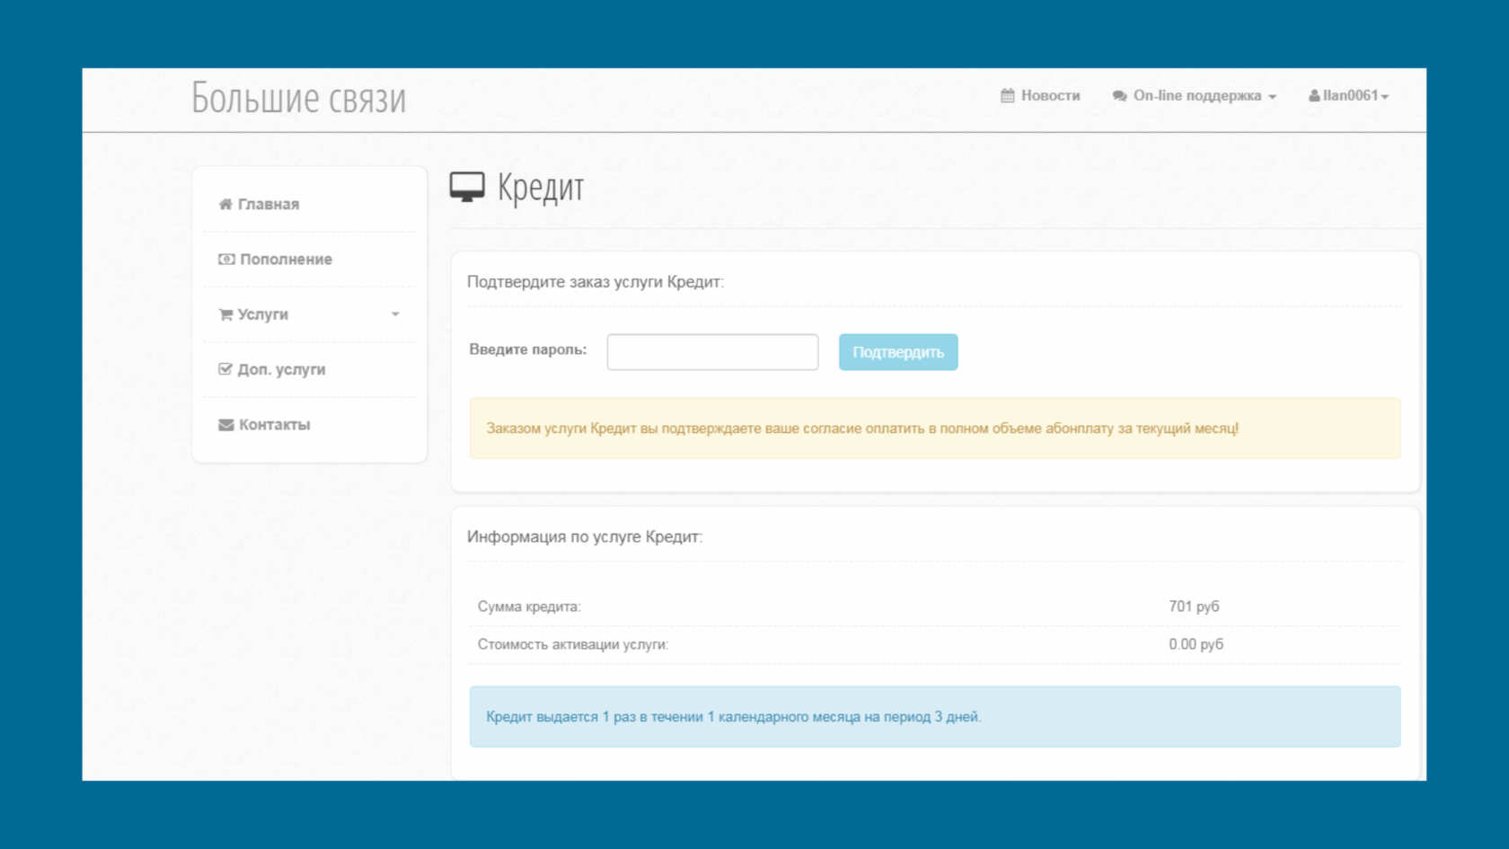Click the Информация по услуге Кредит heading
Screen dimensions: 1509x849
585,536
